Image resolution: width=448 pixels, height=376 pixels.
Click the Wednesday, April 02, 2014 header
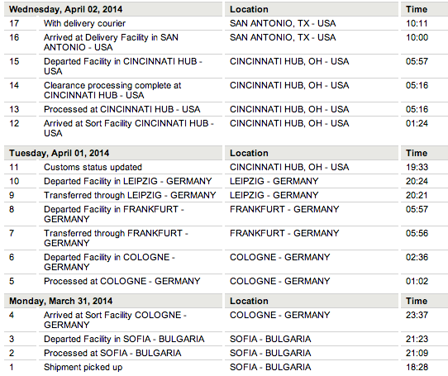(66, 9)
